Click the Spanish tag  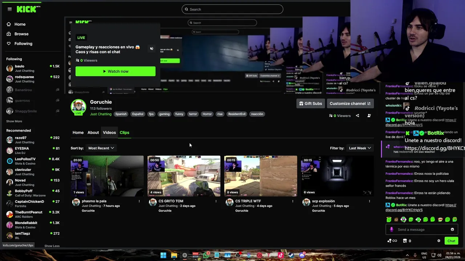tap(121, 114)
